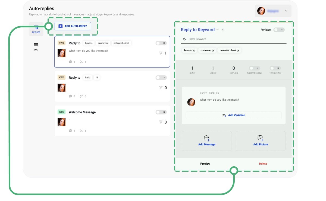The image size is (326, 201).
Task: Click the funnel icon on Welcome Message
Action: click(x=161, y=122)
